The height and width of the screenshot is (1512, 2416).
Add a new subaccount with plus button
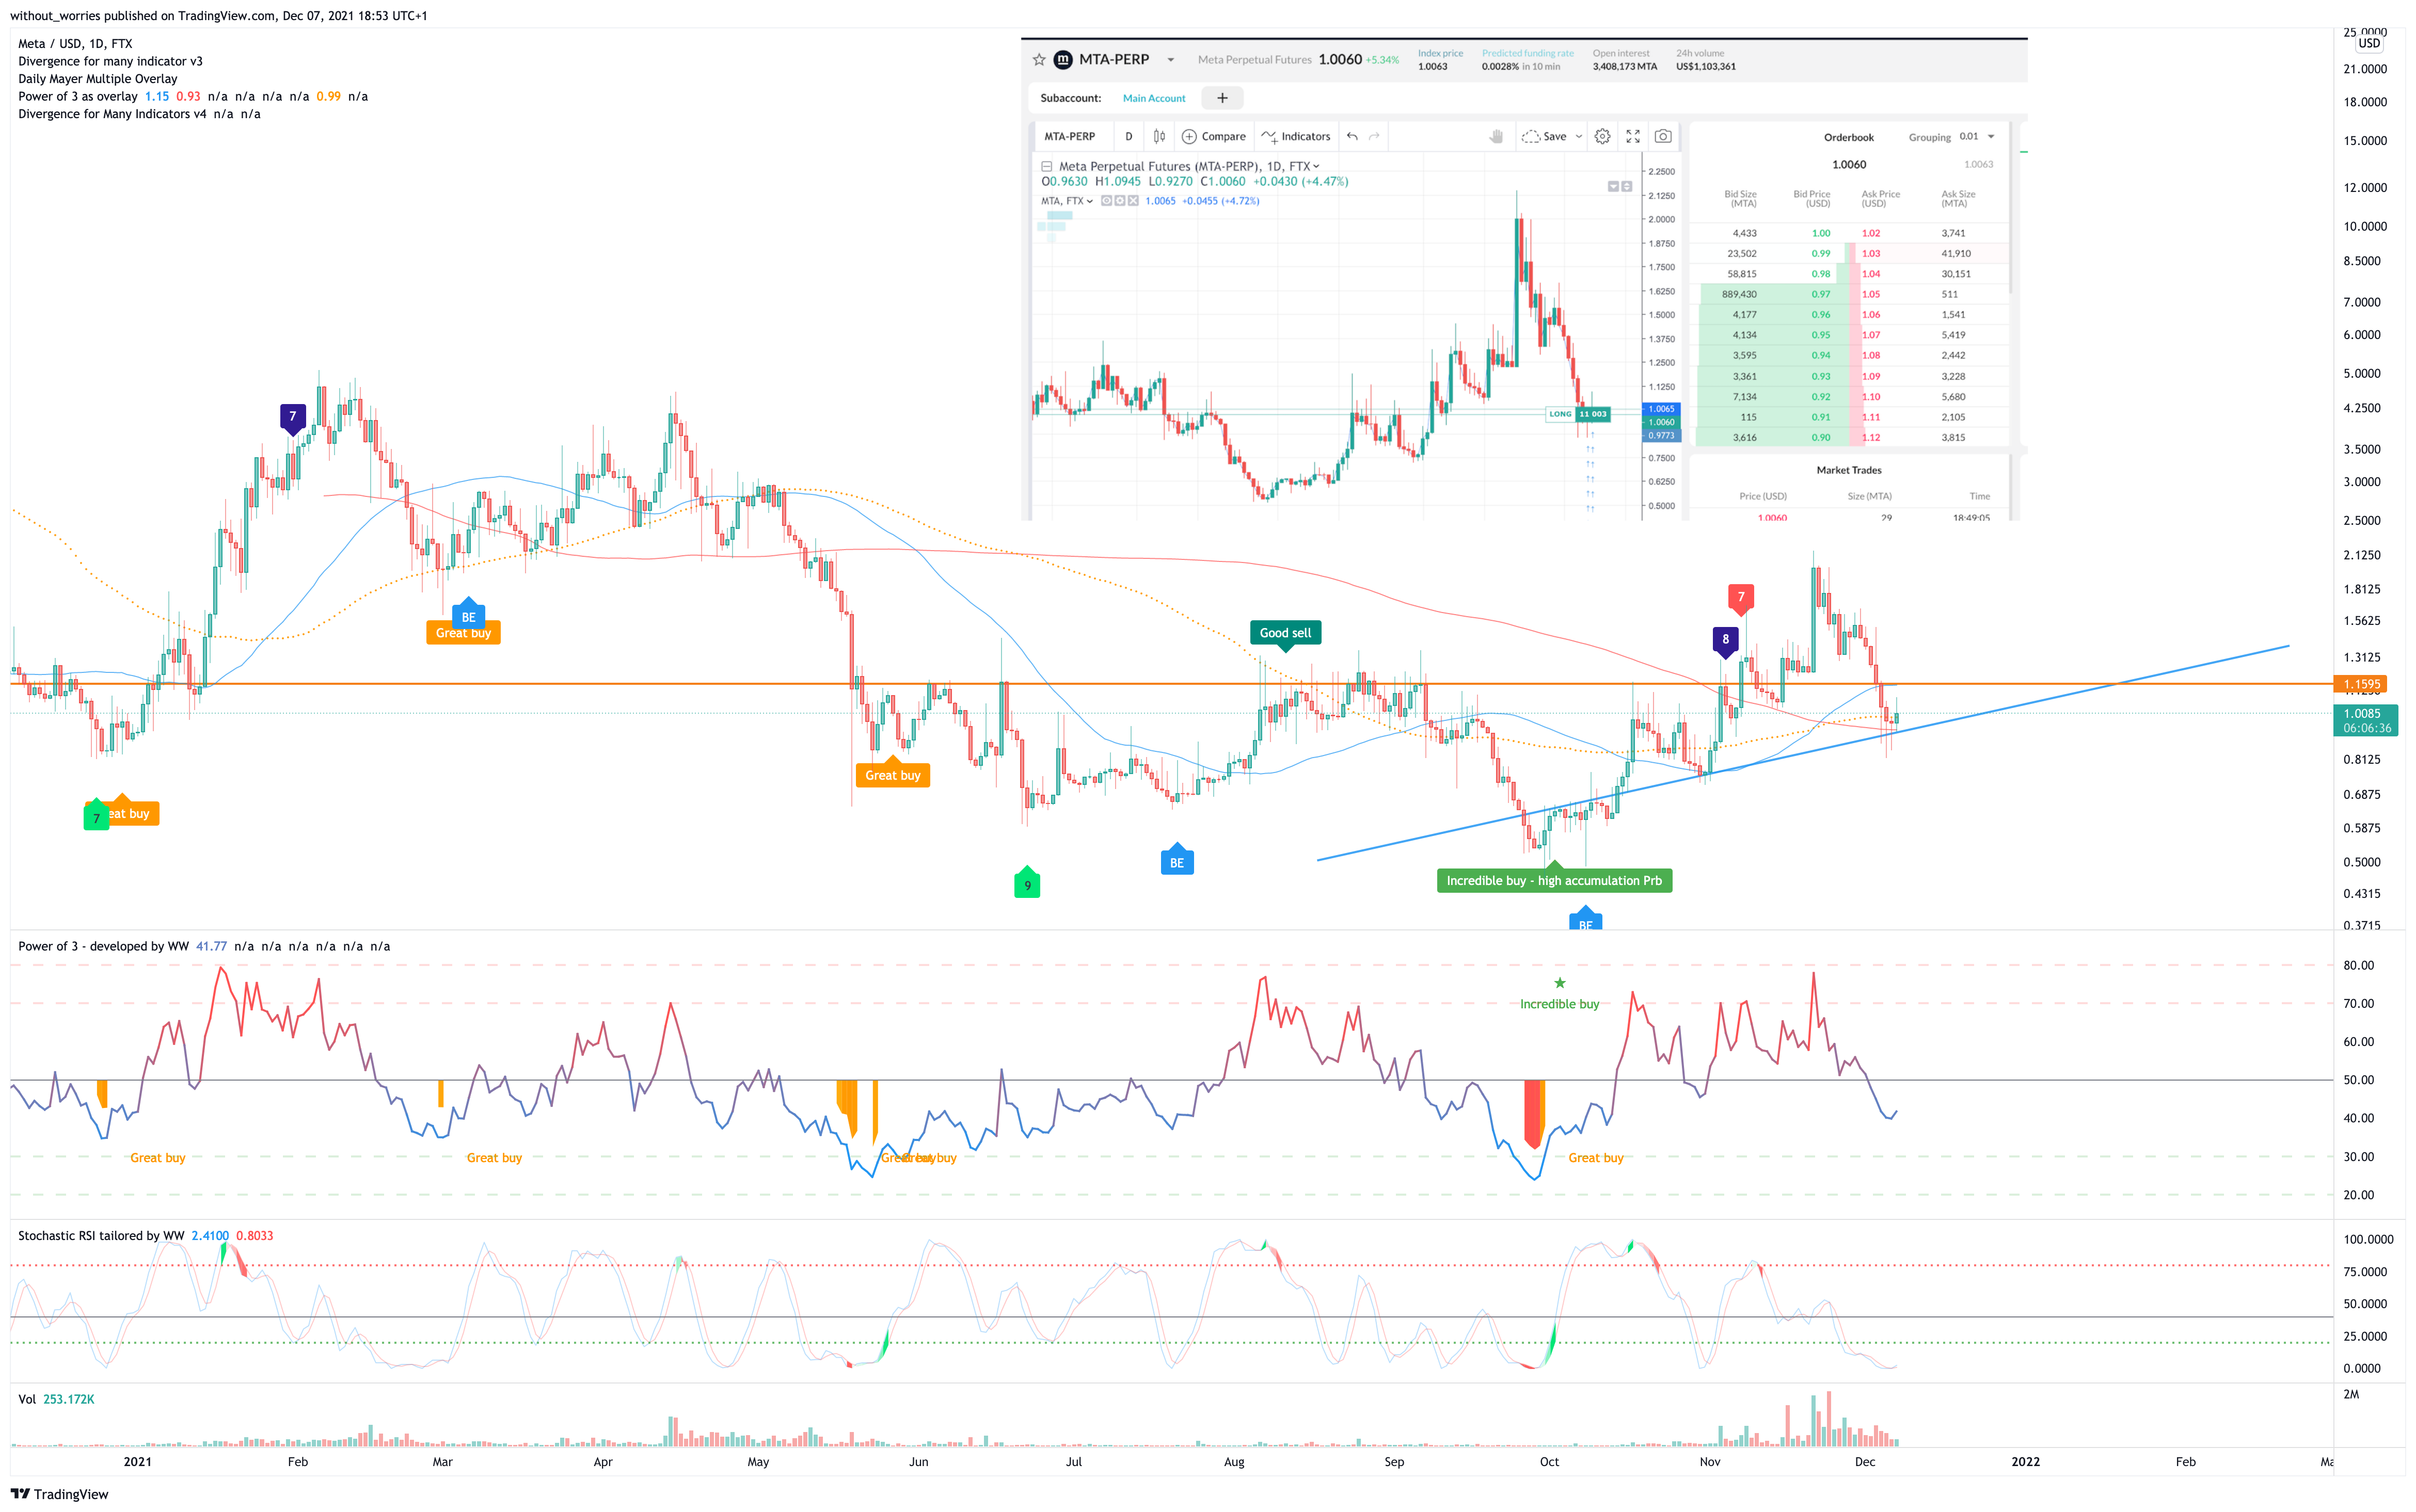pos(1221,98)
